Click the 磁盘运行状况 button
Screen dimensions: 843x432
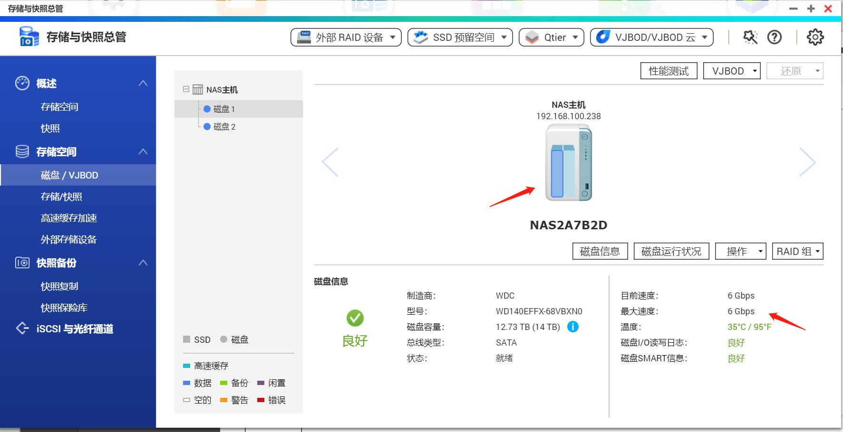pos(671,251)
